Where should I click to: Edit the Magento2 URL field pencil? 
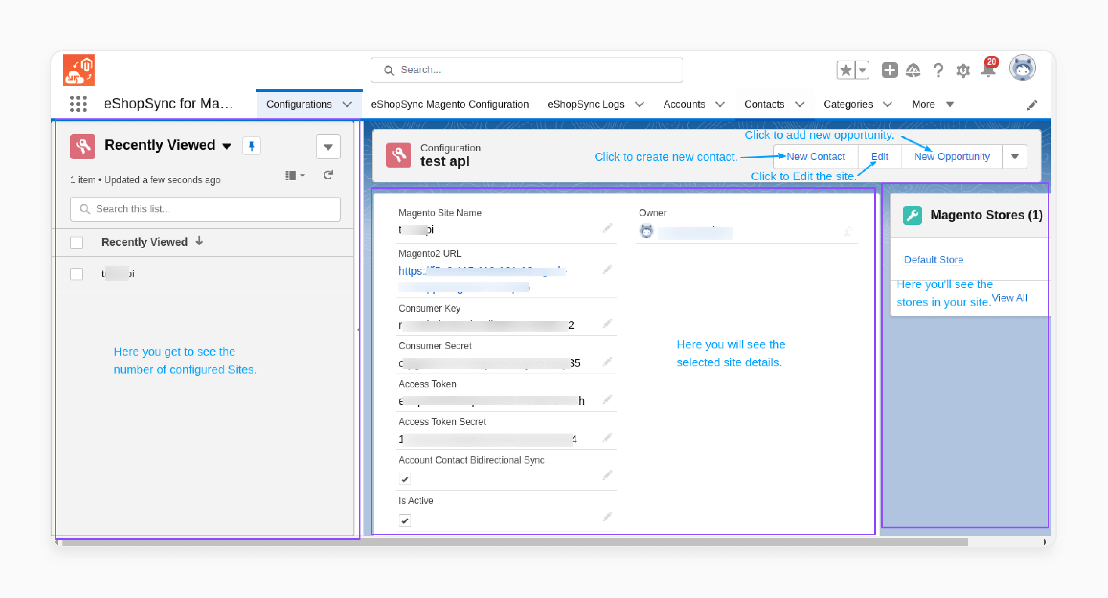(607, 269)
